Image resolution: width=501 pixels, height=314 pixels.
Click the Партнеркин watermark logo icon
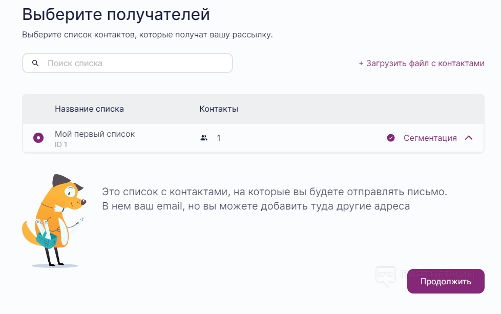coord(385,277)
